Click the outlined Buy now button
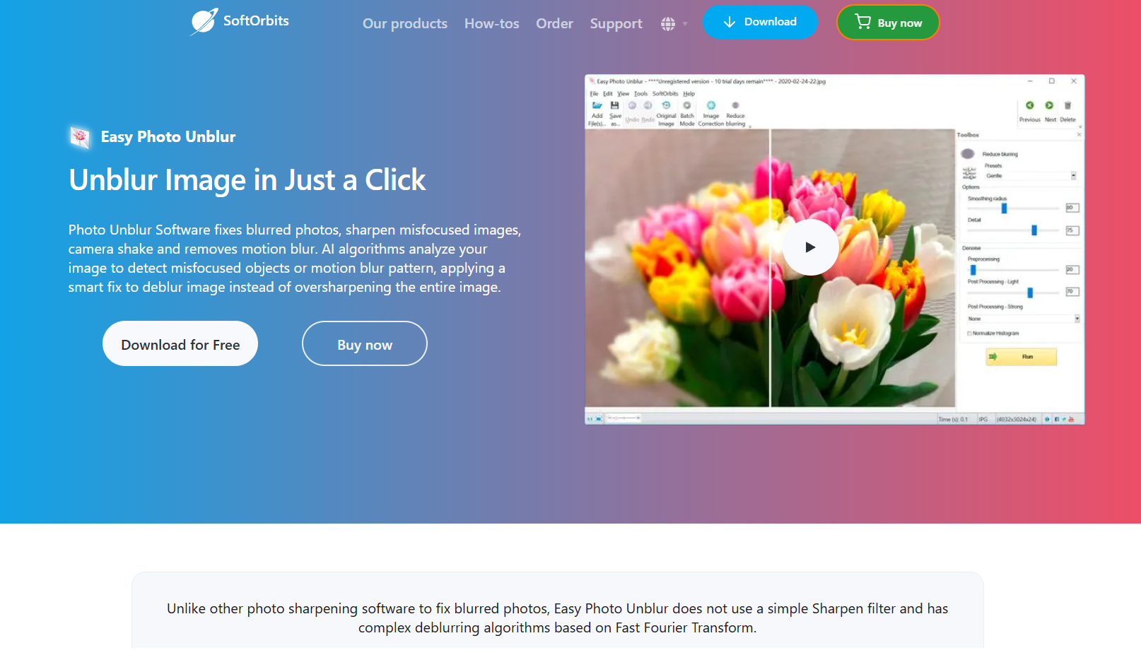Screen dimensions: 1141x655 coord(365,343)
